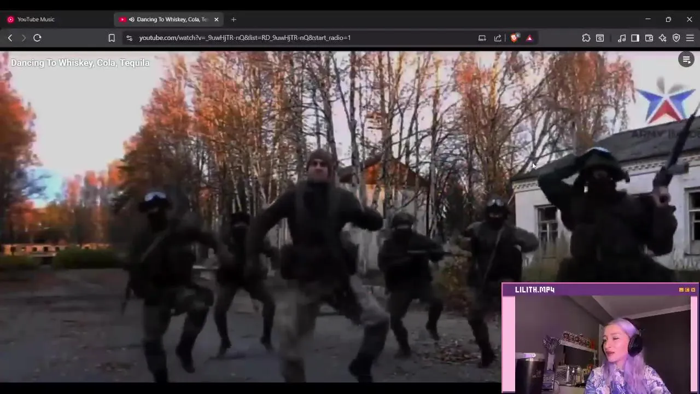This screenshot has width=700, height=394.
Task: Open the tab search toolbar icon
Action: pos(600,38)
